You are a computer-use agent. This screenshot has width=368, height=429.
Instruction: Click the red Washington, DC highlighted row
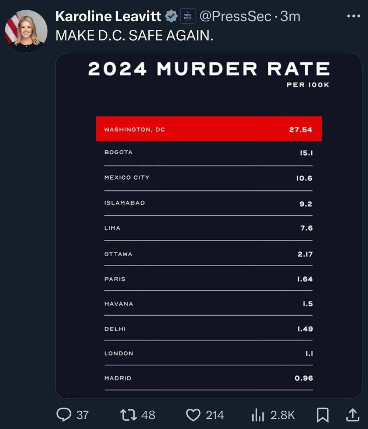[209, 129]
